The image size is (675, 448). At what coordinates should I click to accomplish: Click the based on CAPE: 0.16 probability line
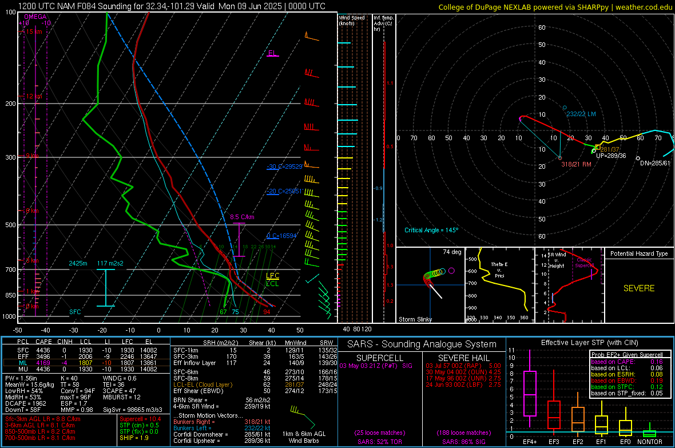[627, 362]
